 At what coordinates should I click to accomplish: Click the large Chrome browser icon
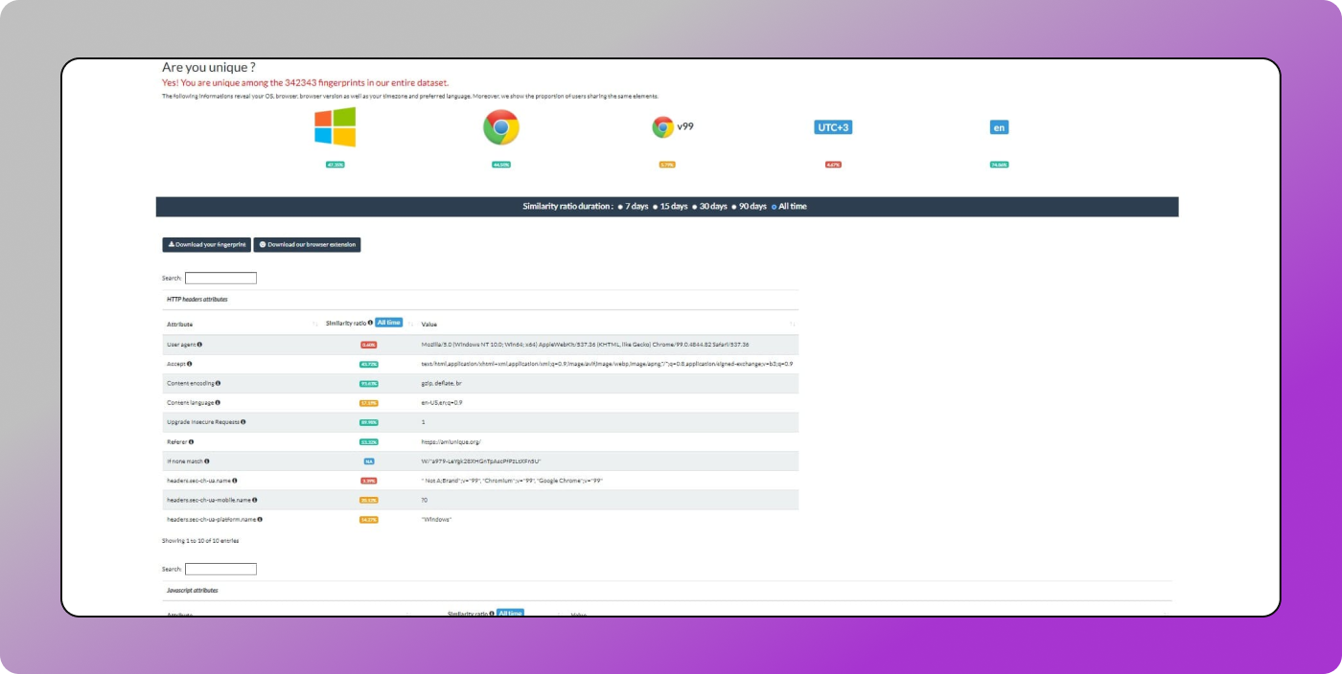[x=500, y=127]
